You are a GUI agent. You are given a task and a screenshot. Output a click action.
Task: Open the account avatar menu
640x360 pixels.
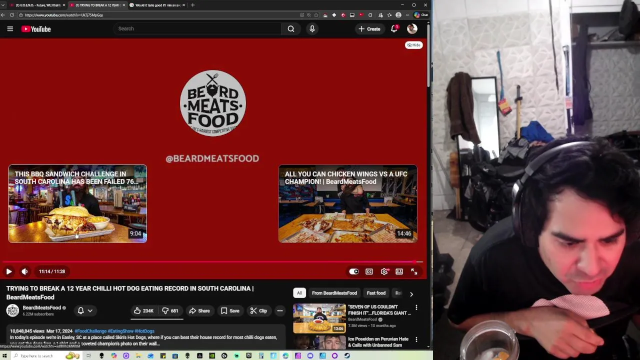(x=412, y=29)
